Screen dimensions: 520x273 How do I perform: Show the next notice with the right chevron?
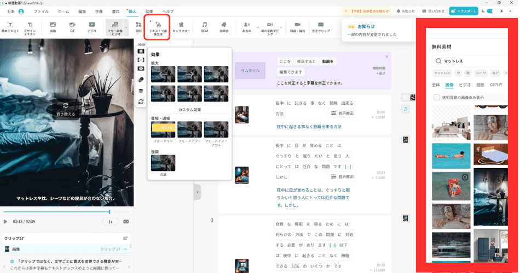pyautogui.click(x=129, y=267)
